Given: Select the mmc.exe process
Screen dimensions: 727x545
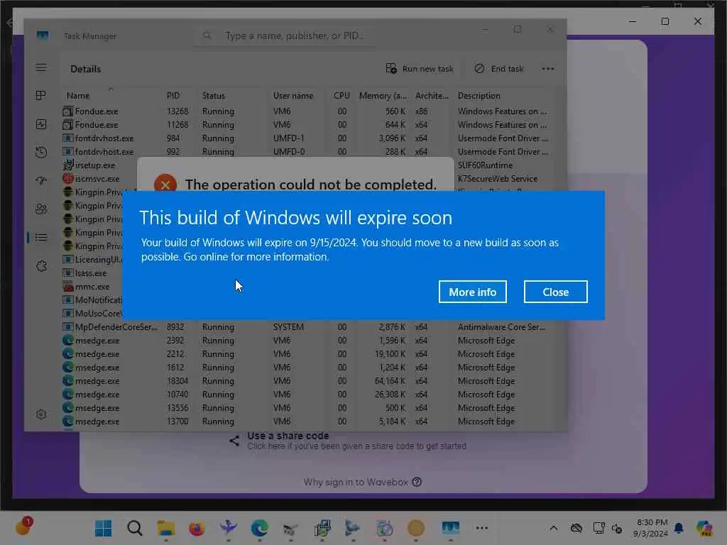Looking at the screenshot, I should [x=92, y=287].
